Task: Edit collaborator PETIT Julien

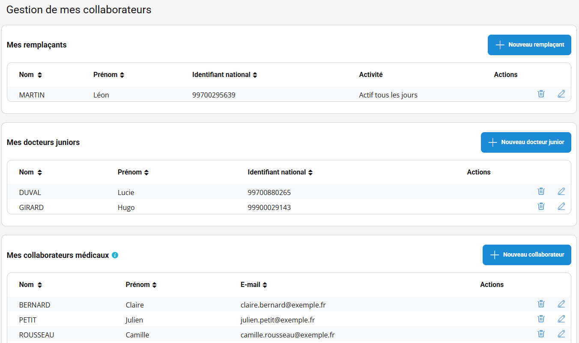Action: pos(561,319)
